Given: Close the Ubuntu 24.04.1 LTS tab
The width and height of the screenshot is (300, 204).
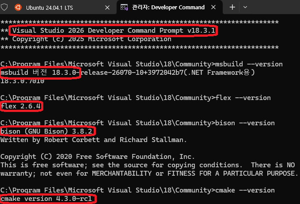Looking at the screenshot, I should 107,8.
